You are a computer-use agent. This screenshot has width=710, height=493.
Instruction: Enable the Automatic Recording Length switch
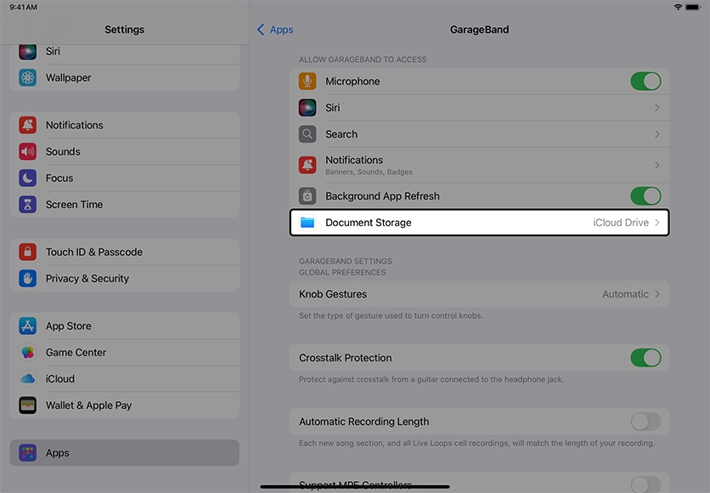click(645, 422)
